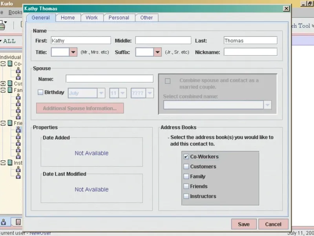Switch to the Work tab
The image size is (314, 236).
(x=92, y=18)
